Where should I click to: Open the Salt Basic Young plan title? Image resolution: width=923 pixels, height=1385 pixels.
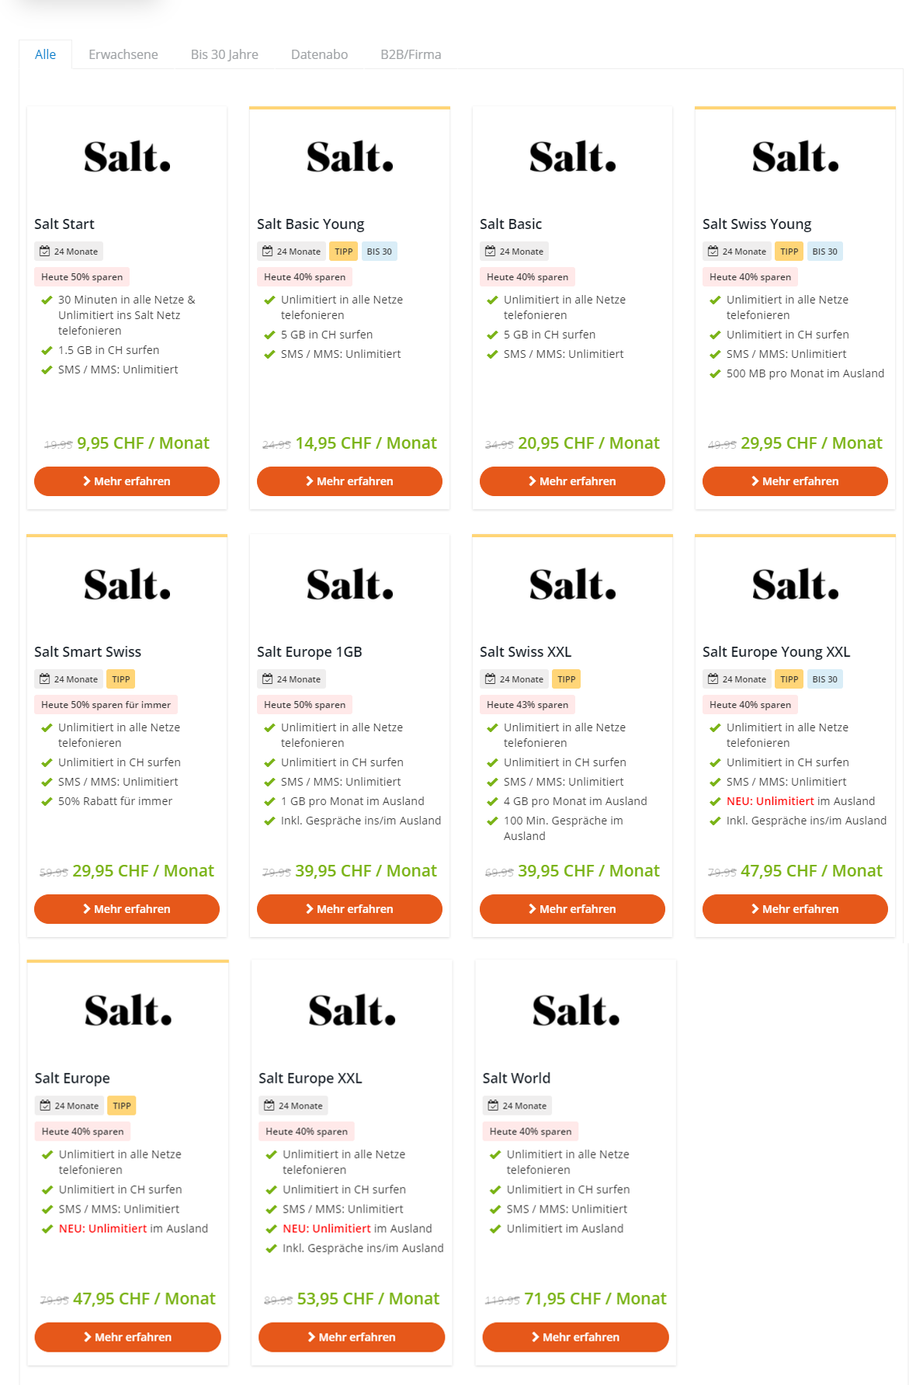pyautogui.click(x=311, y=224)
